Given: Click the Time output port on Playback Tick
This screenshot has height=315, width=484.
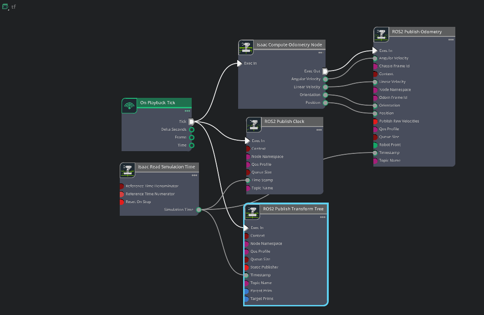Looking at the screenshot, I should pos(192,145).
